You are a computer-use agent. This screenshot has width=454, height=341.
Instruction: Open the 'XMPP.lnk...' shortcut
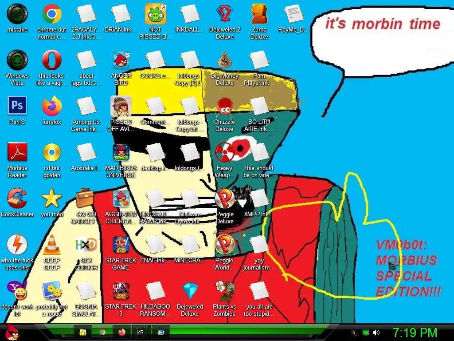(259, 198)
